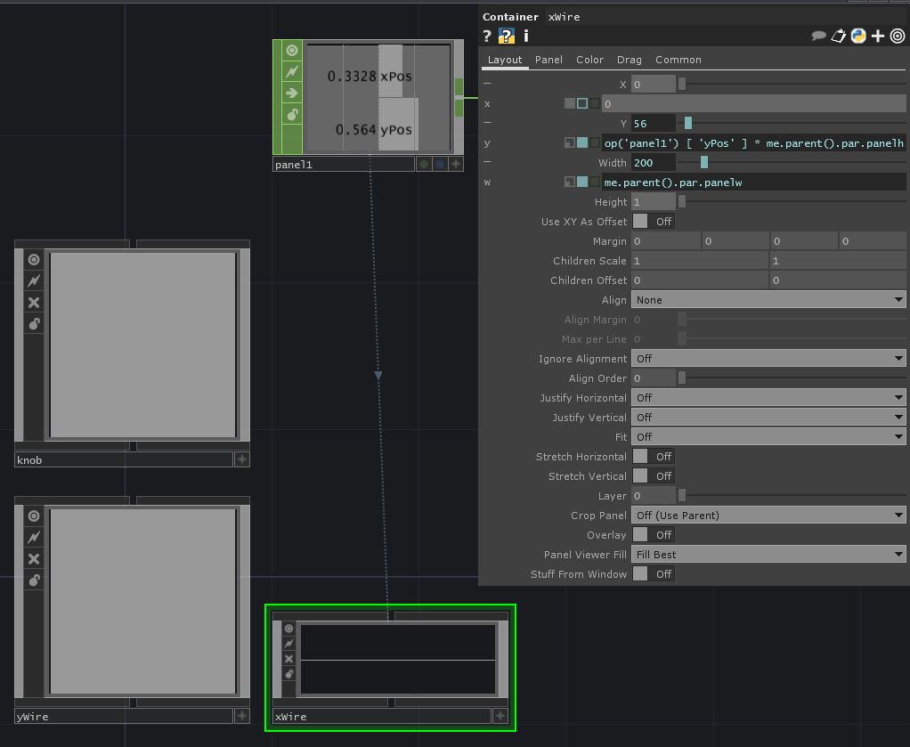This screenshot has height=747, width=910.
Task: Click the lock flag on knob node
Action: click(34, 324)
